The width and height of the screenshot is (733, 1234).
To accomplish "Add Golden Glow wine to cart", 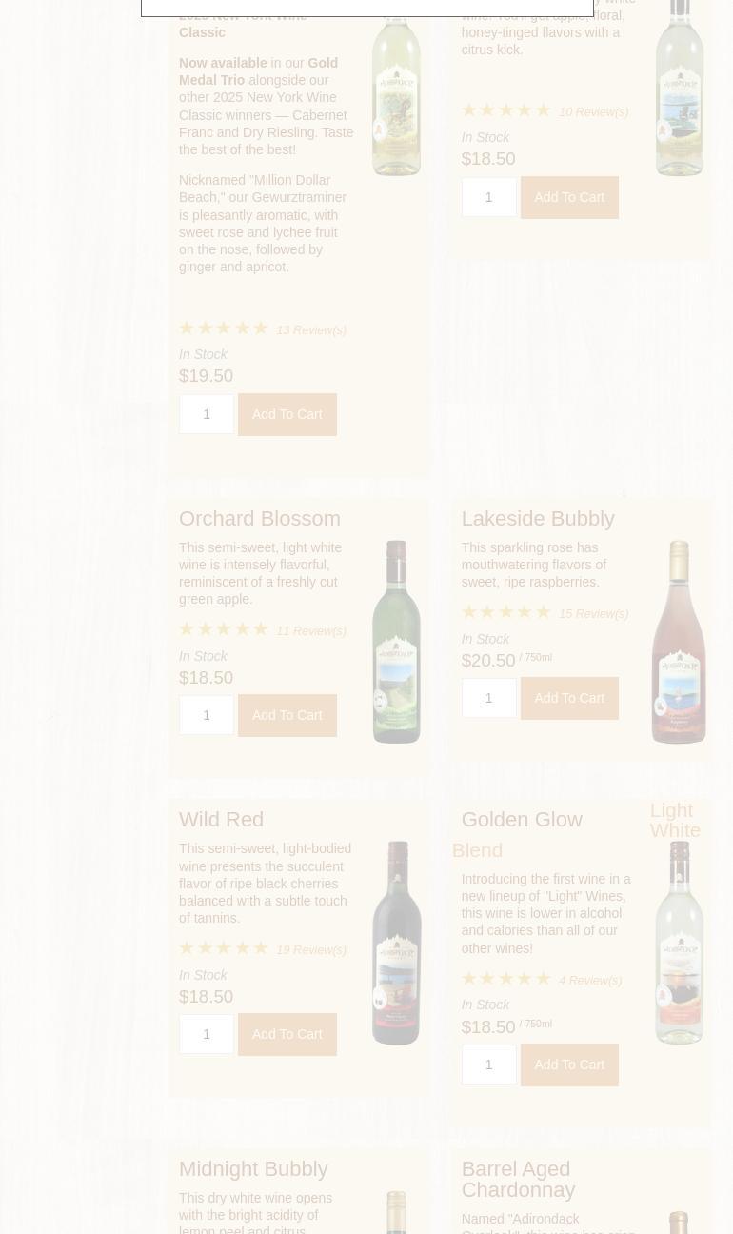I will [569, 1065].
